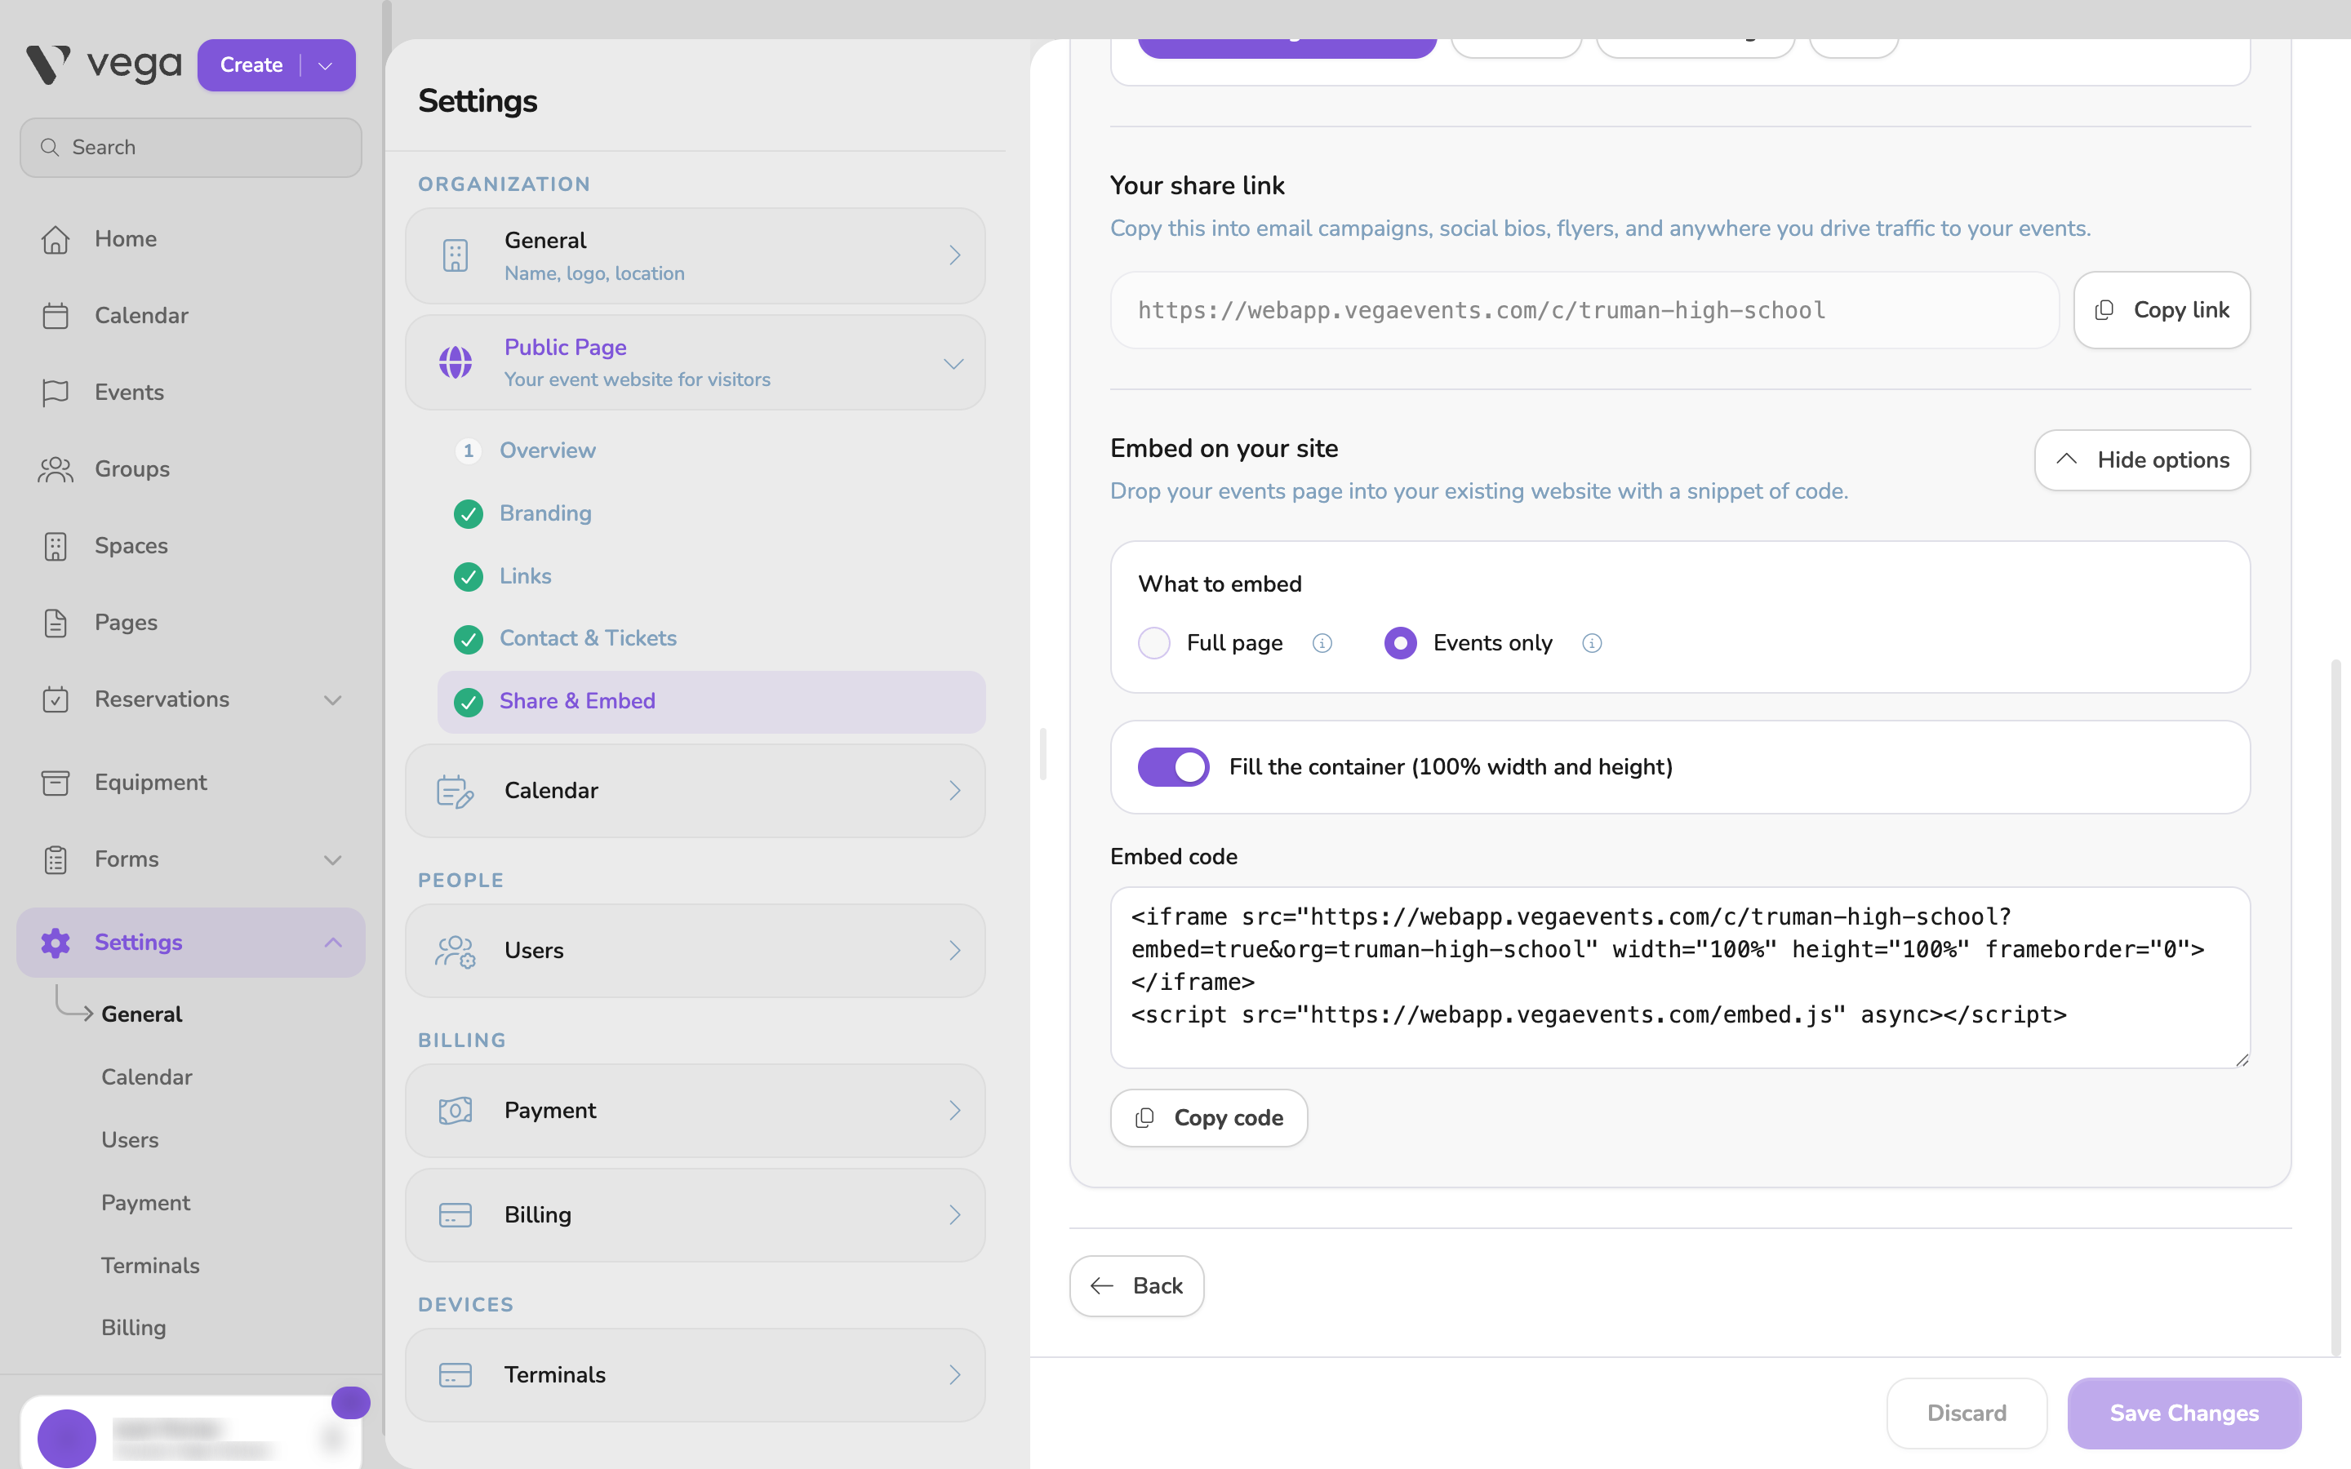The width and height of the screenshot is (2351, 1469).
Task: Open Terminals settings card arrow
Action: pyautogui.click(x=954, y=1375)
